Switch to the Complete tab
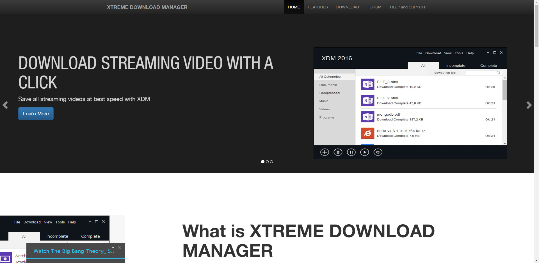Screen dimensions: 539x263 click(x=488, y=65)
